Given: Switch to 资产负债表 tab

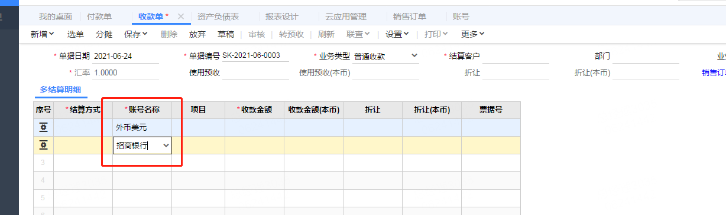Looking at the screenshot, I should point(218,16).
